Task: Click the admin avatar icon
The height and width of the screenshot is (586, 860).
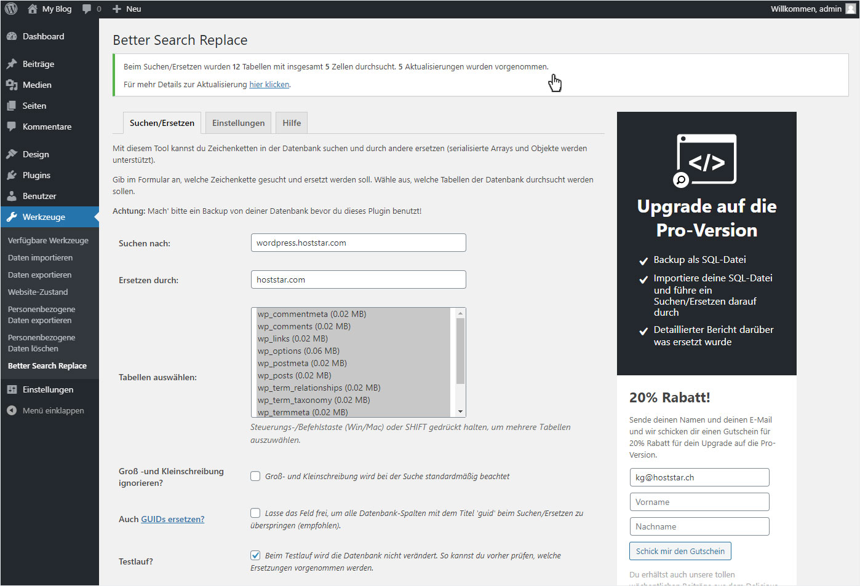Action: coord(850,9)
